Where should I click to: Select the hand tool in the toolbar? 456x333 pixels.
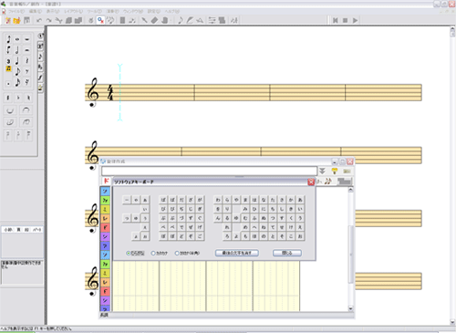tap(164, 20)
